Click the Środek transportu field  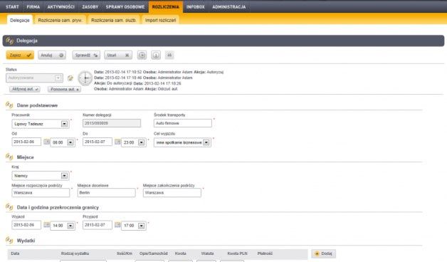183,123
